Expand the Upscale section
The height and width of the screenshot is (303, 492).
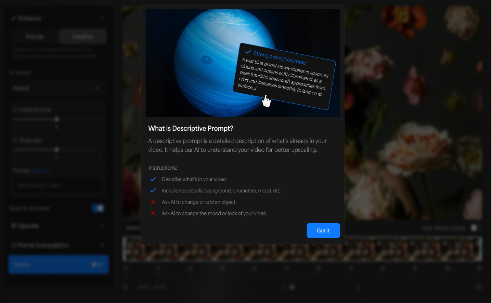click(57, 226)
